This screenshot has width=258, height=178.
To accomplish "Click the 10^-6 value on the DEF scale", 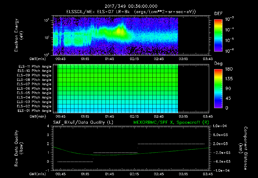I will coord(229,51).
